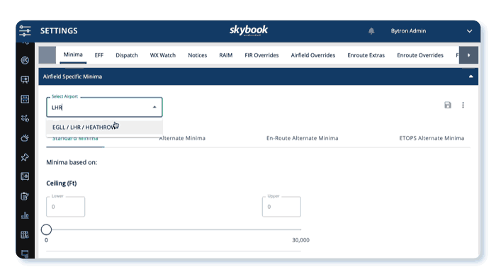Screen dimensions: 496x279
Task: Open the gauge dashboard icon in sidebar
Action: [25, 60]
